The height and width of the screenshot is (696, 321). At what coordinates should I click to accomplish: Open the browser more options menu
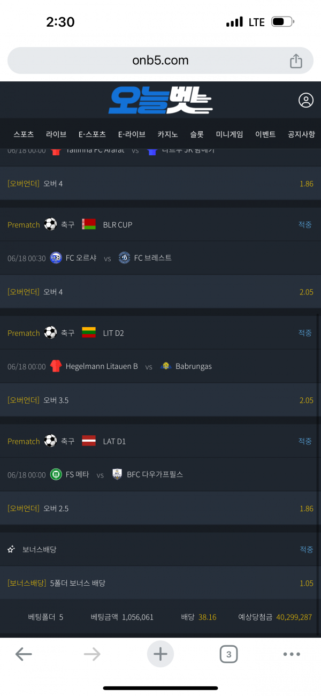(292, 654)
